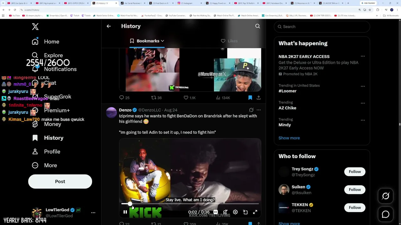The width and height of the screenshot is (401, 225).
Task: Open the more options on Denzo's post
Action: point(258,110)
